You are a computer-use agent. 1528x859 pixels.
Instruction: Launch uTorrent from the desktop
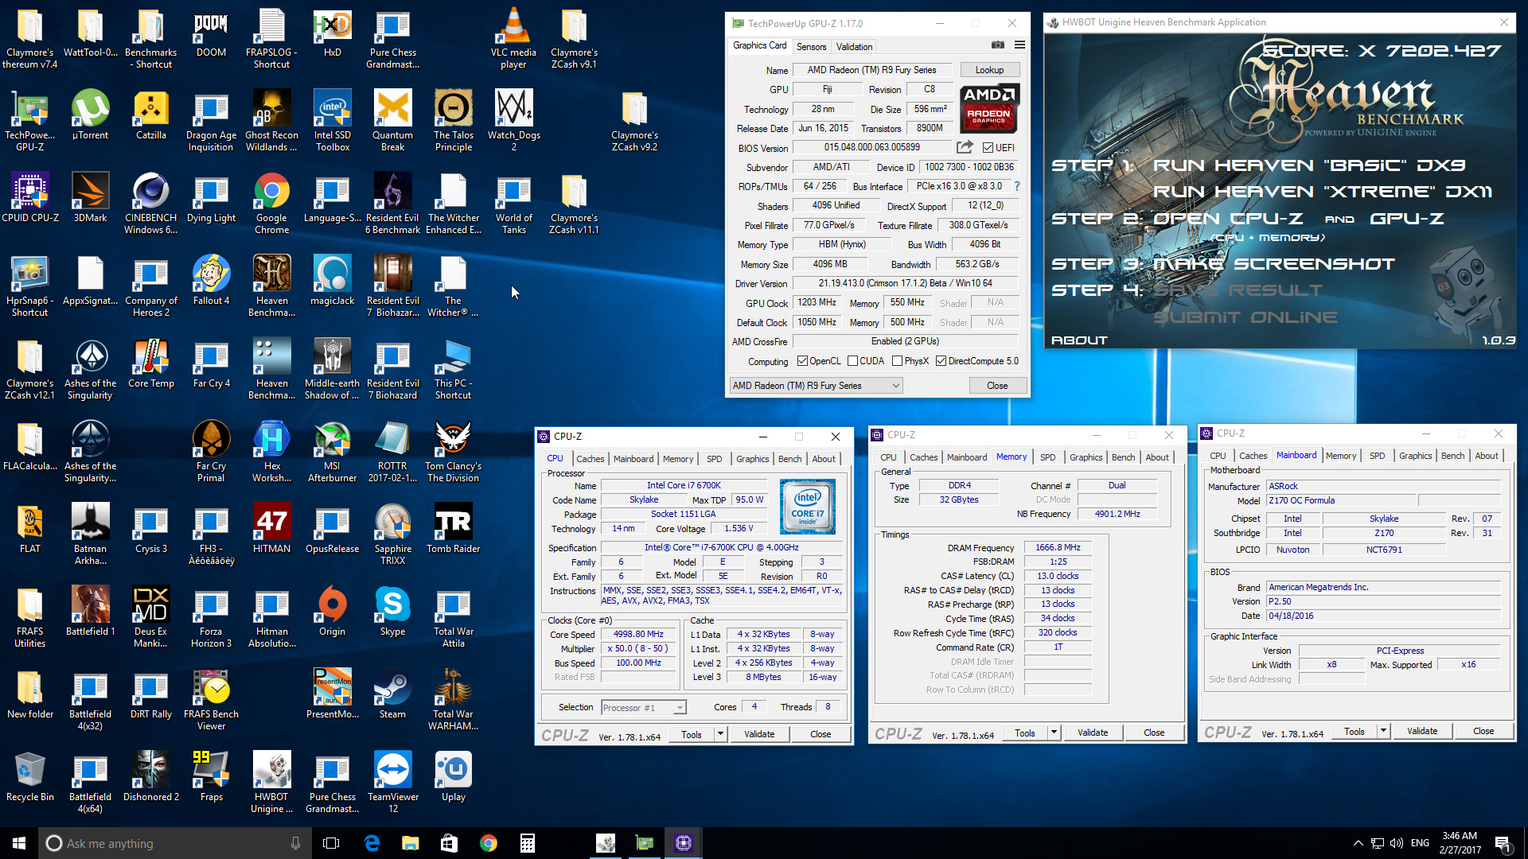90,116
